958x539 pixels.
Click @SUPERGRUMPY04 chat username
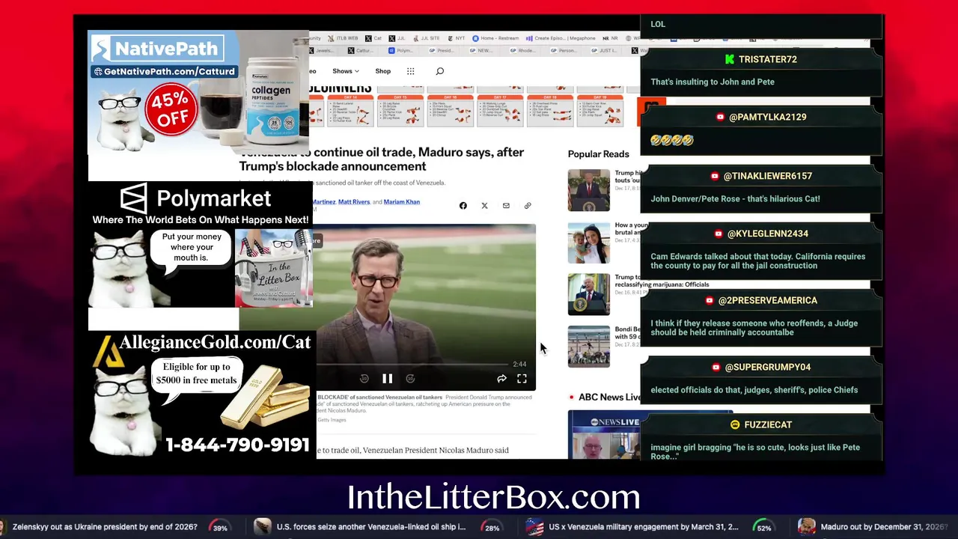pyautogui.click(x=767, y=367)
